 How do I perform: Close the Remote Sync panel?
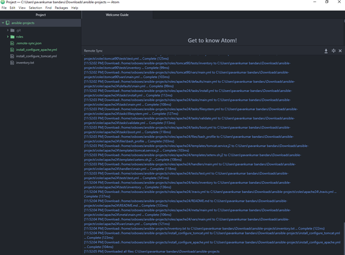click(x=340, y=51)
